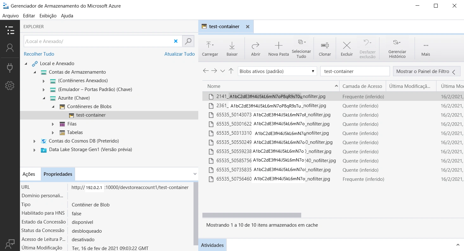Sort by the Nome column header
The image size is (464, 251).
(x=271, y=86)
